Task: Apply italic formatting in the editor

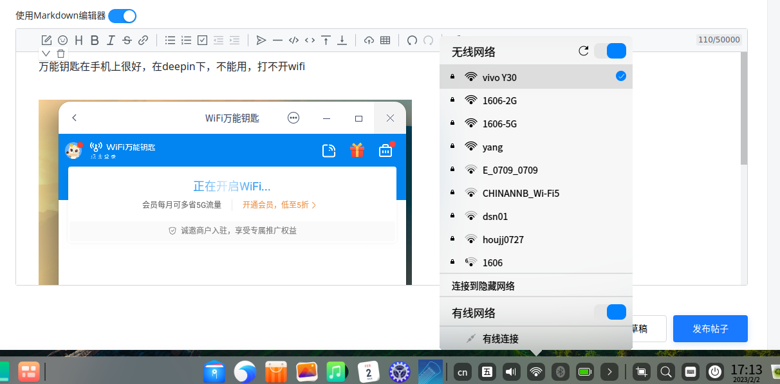Action: (111, 40)
